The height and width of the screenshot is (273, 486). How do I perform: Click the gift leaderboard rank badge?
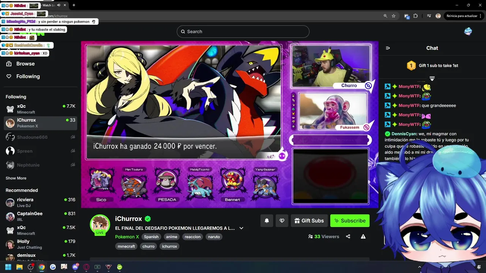pyautogui.click(x=411, y=66)
